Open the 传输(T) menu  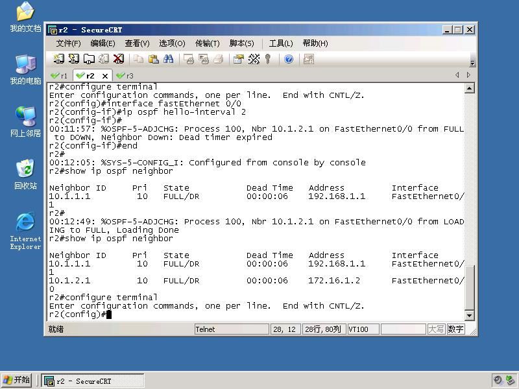click(208, 43)
